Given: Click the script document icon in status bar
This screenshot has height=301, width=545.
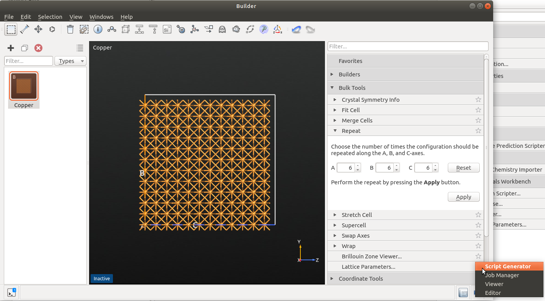Looking at the screenshot, I should pyautogui.click(x=463, y=293).
